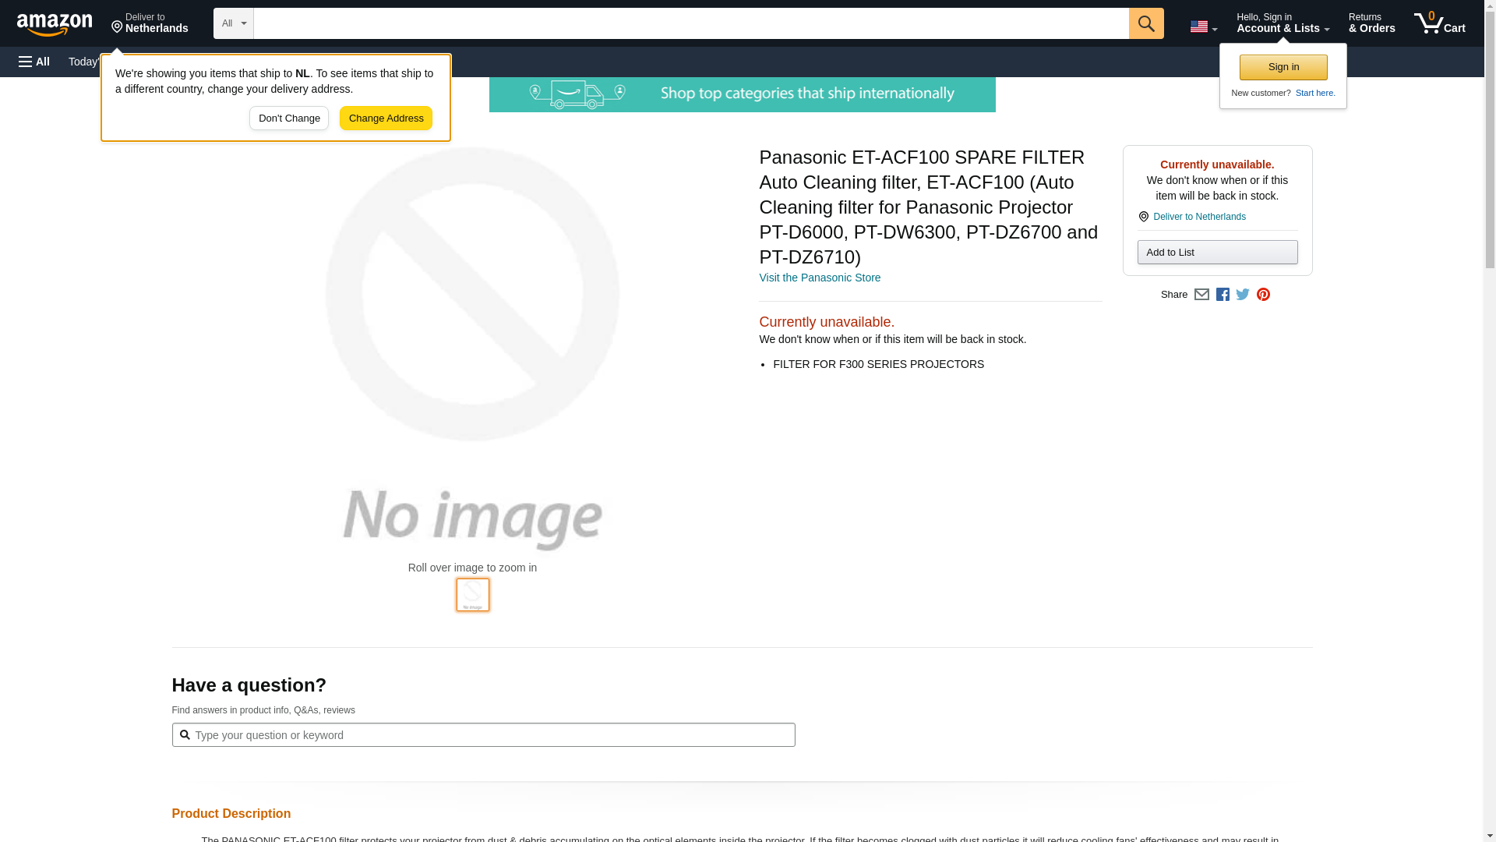Share via email icon
1496x842 pixels.
coord(1201,295)
